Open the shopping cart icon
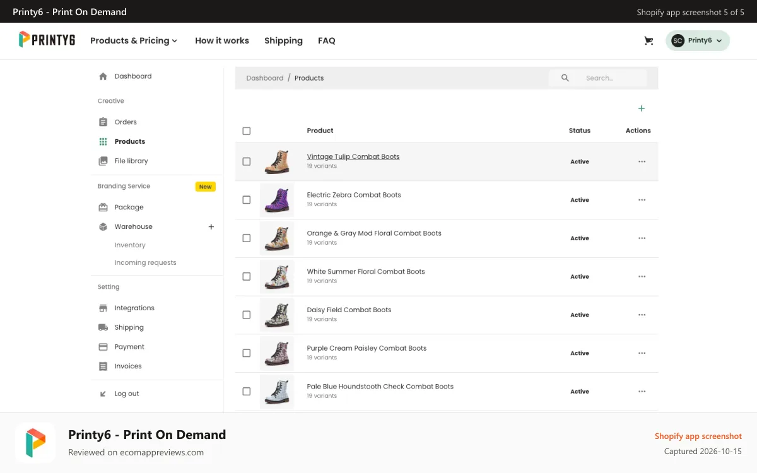 (648, 40)
